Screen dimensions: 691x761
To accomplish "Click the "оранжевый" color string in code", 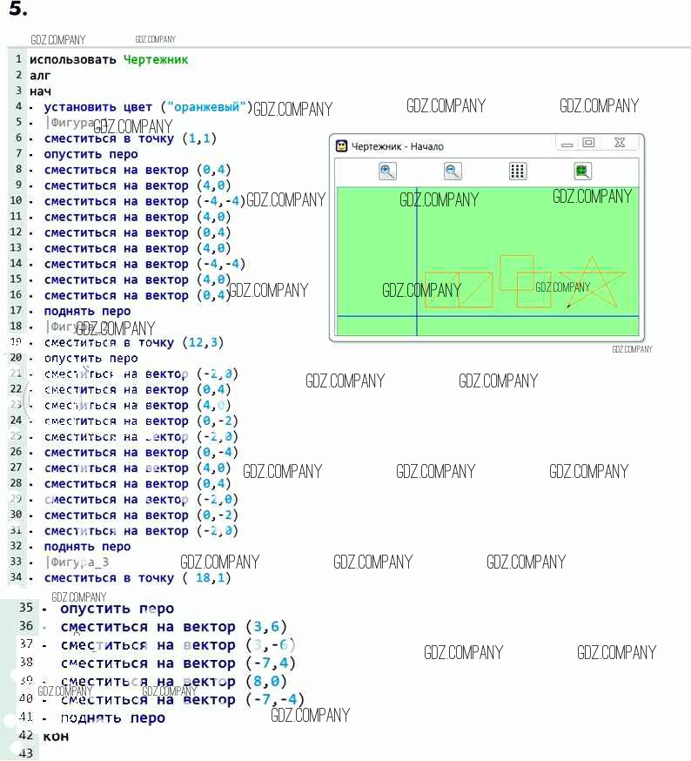I will coord(205,107).
